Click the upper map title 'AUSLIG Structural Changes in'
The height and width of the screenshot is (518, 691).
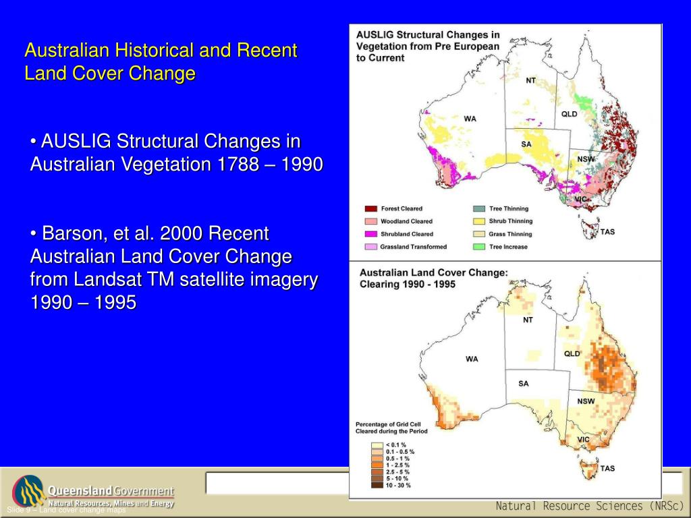click(x=428, y=35)
